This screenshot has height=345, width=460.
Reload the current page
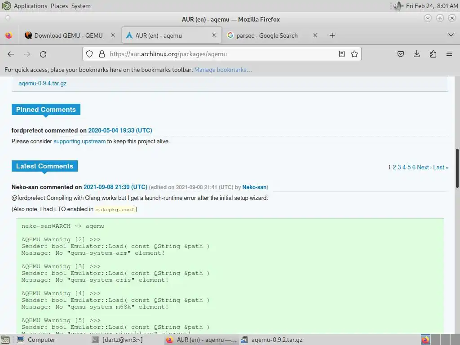43,54
